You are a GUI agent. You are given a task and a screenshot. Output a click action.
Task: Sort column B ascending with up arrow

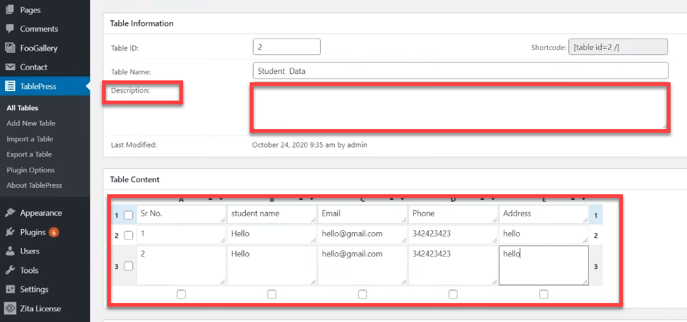(x=301, y=199)
